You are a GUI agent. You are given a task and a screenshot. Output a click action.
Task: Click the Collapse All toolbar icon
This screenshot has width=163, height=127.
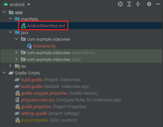[x=138, y=4]
